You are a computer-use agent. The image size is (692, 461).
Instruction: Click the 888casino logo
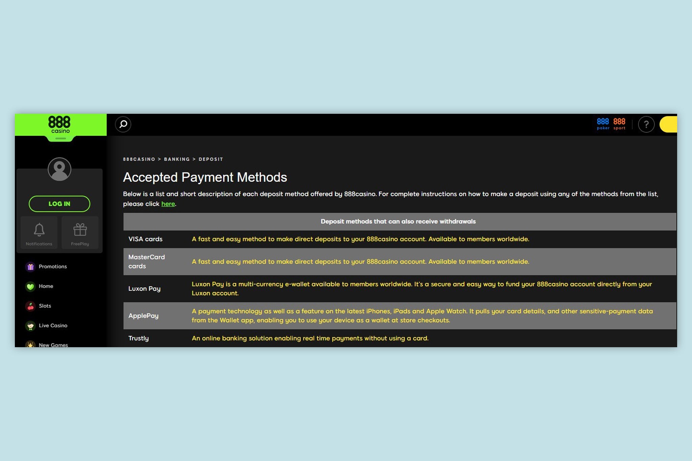coord(60,124)
